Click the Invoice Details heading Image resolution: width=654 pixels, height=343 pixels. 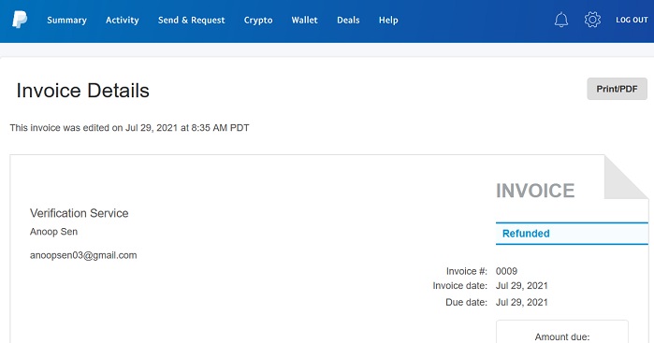(82, 91)
